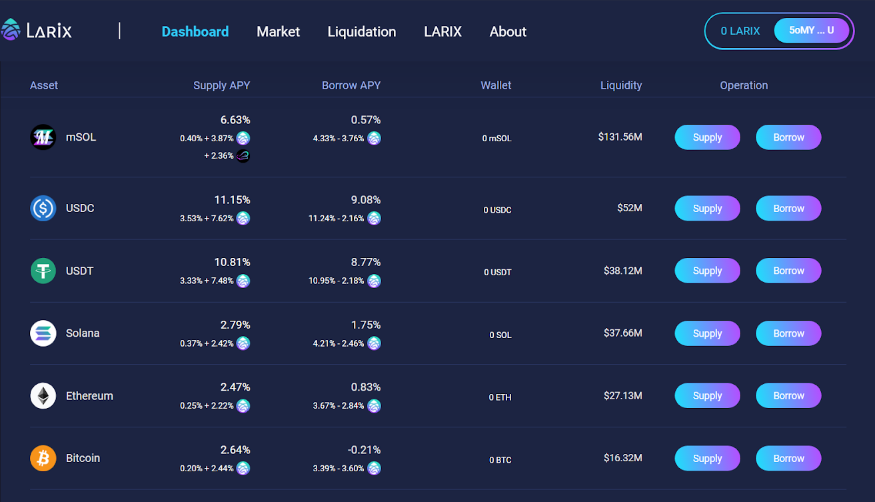Borrow mSOL using its Borrow button
Image resolution: width=875 pixels, height=502 pixels.
[x=788, y=137]
